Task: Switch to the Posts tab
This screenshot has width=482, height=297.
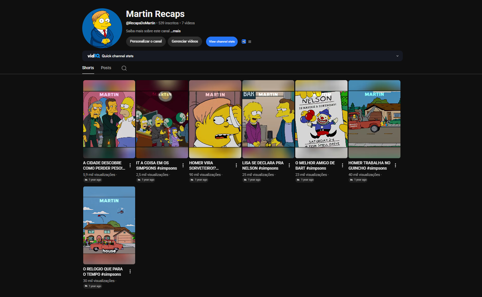Action: (x=106, y=68)
